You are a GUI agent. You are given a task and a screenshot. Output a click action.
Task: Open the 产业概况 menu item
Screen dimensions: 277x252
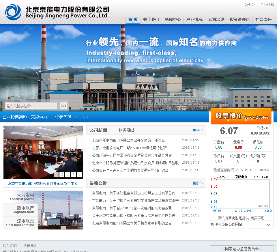click(x=194, y=19)
